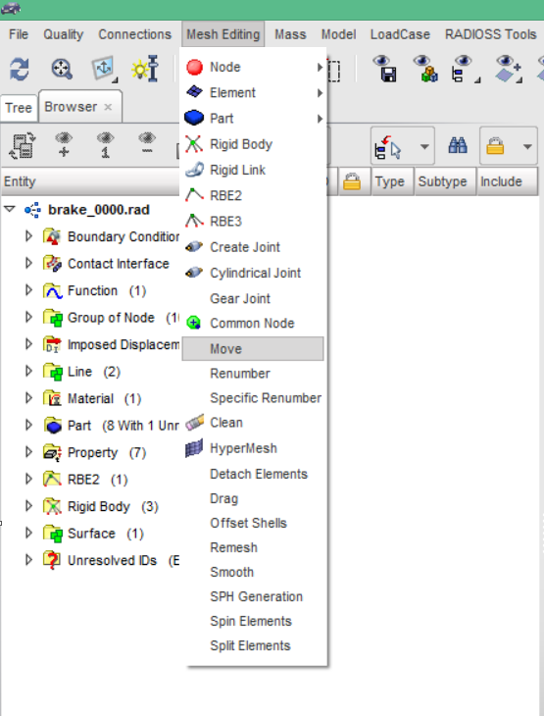Expand Contact Interface tree node
Image resolution: width=544 pixels, height=716 pixels.
pyautogui.click(x=28, y=264)
